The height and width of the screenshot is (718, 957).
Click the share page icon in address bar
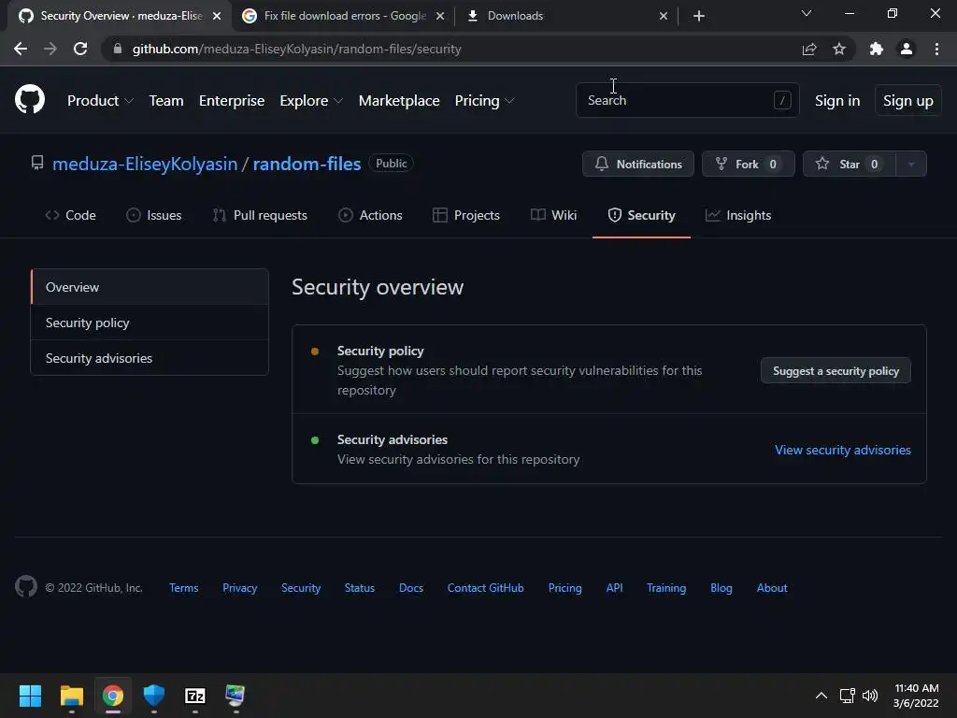pyautogui.click(x=809, y=49)
